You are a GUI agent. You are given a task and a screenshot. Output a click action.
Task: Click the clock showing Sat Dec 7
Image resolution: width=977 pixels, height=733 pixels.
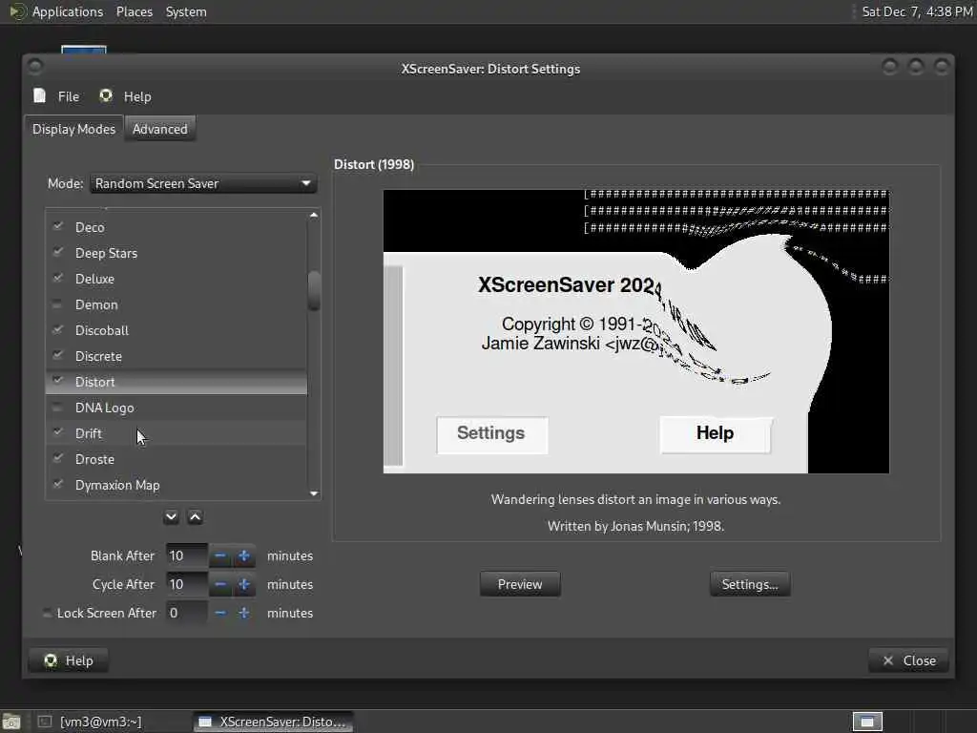tap(916, 11)
